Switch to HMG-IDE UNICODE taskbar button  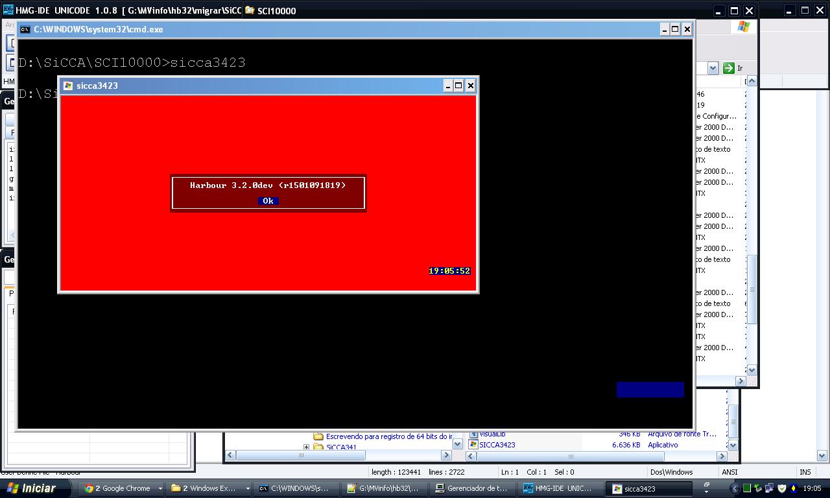pos(562,488)
